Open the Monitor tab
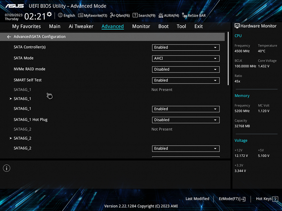The image size is (282, 211). click(x=141, y=26)
